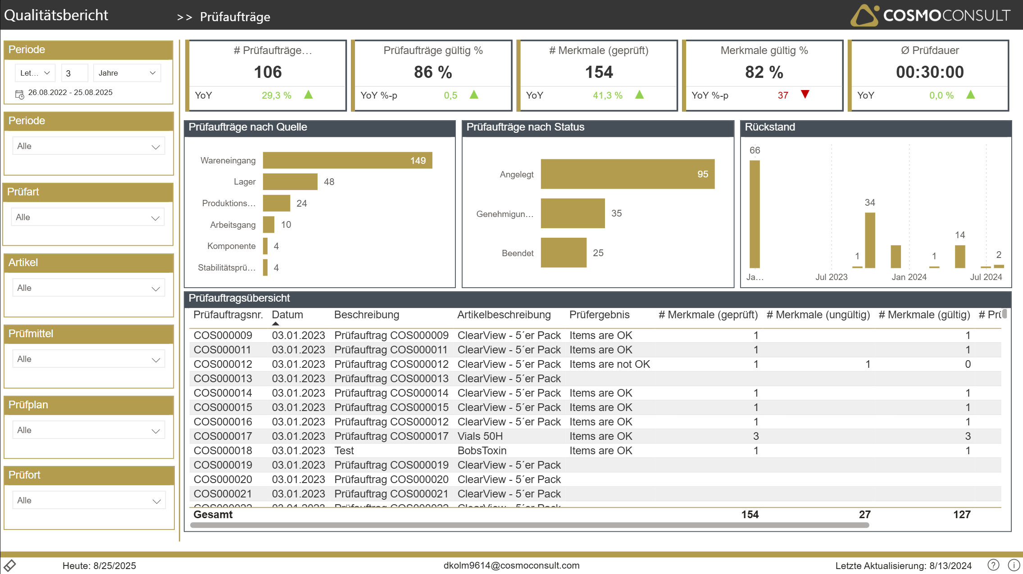
Task: Open the Prüfmittel Alle dropdown
Action: pos(89,359)
